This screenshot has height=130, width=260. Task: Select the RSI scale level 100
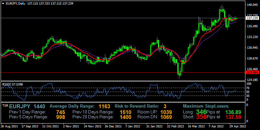[249, 84]
